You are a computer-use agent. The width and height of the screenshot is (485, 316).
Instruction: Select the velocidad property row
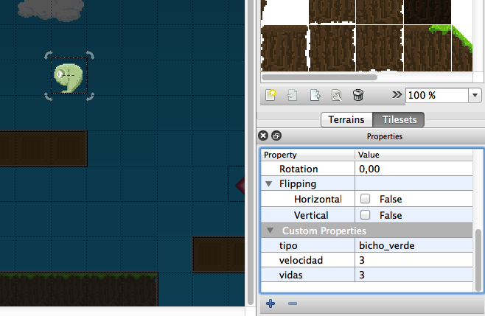[x=367, y=260]
